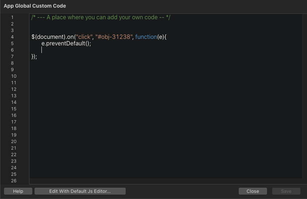The height and width of the screenshot is (199, 307).
Task: Click the blue function keyword
Action: [x=146, y=37]
